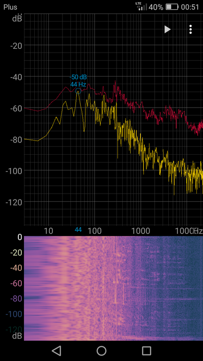Tap the blue 44 frequency axis marker
203x361 pixels.
click(x=78, y=229)
